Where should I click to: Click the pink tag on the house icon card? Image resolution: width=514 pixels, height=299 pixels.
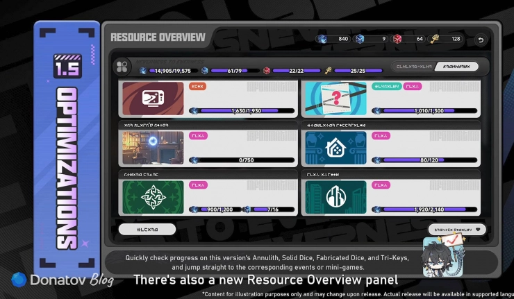[381, 135]
